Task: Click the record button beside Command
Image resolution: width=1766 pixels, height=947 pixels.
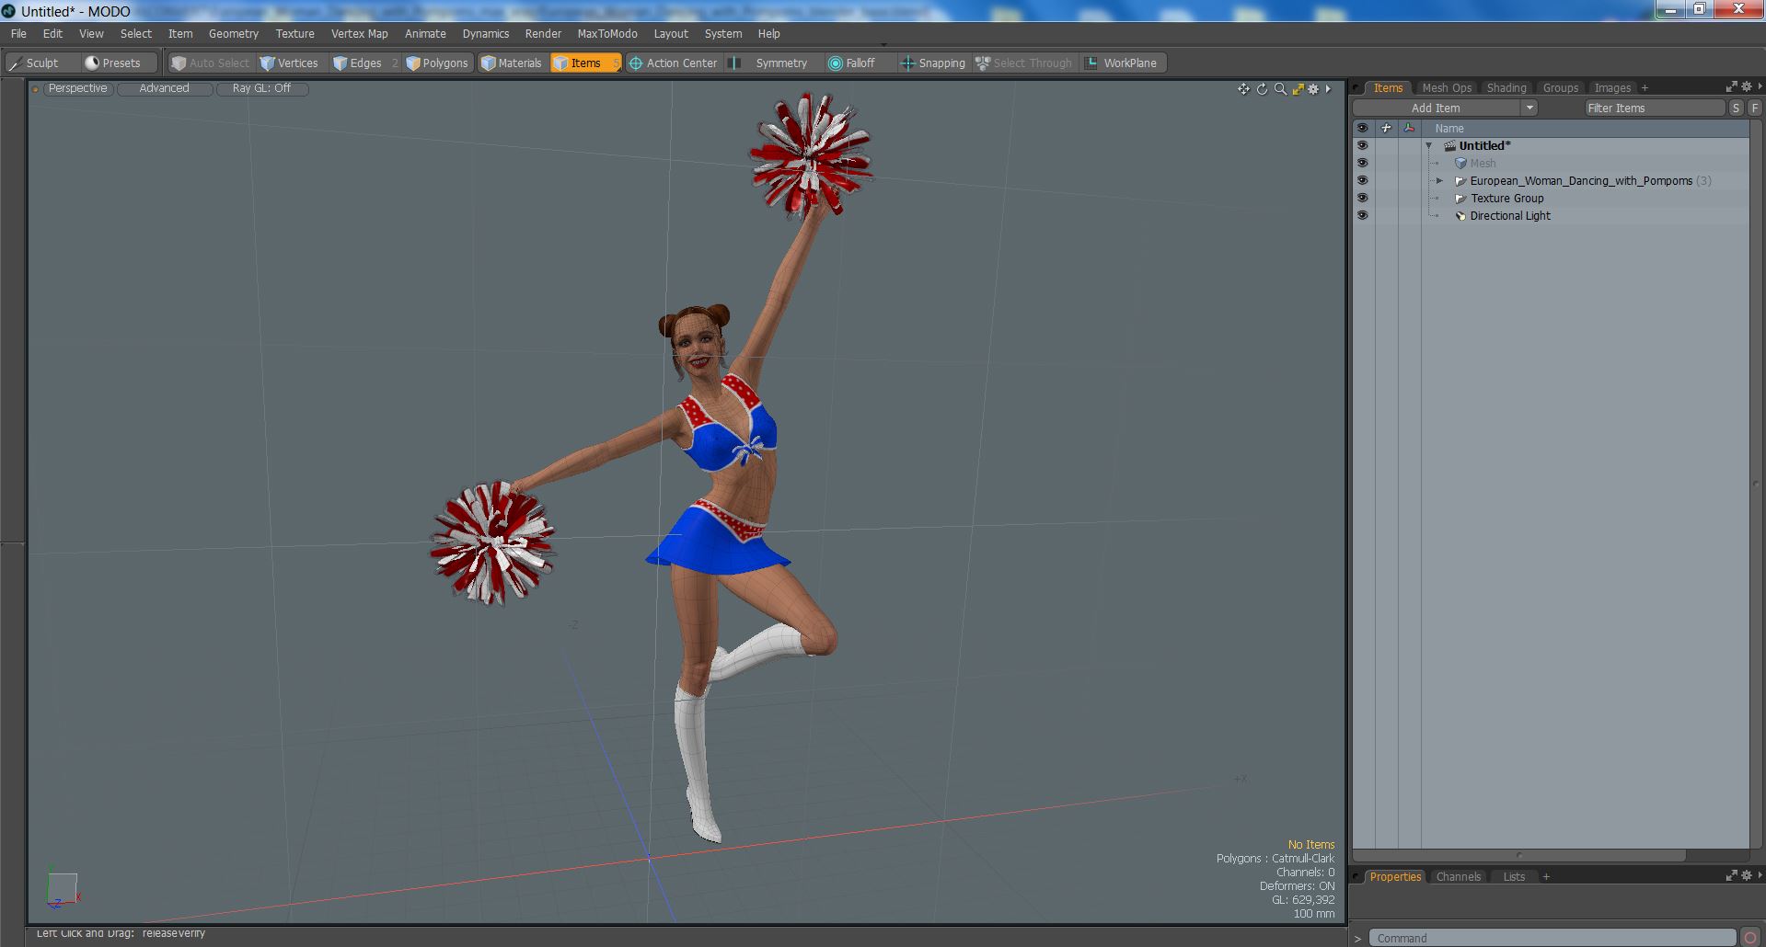Action: point(1749,938)
